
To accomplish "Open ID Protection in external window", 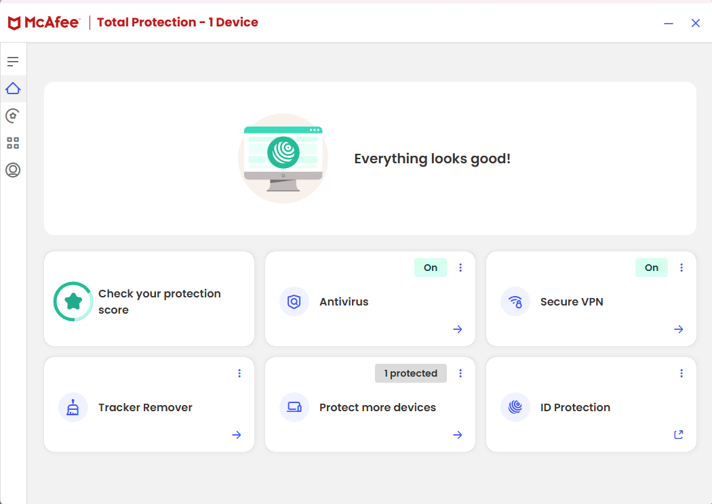I will coord(678,434).
